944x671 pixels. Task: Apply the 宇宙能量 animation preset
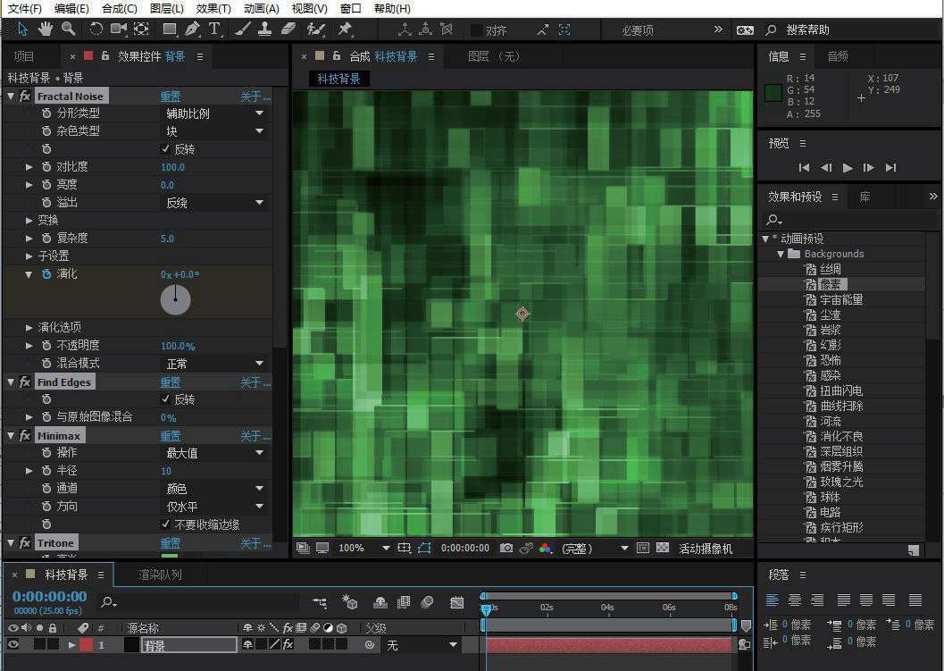tap(841, 299)
